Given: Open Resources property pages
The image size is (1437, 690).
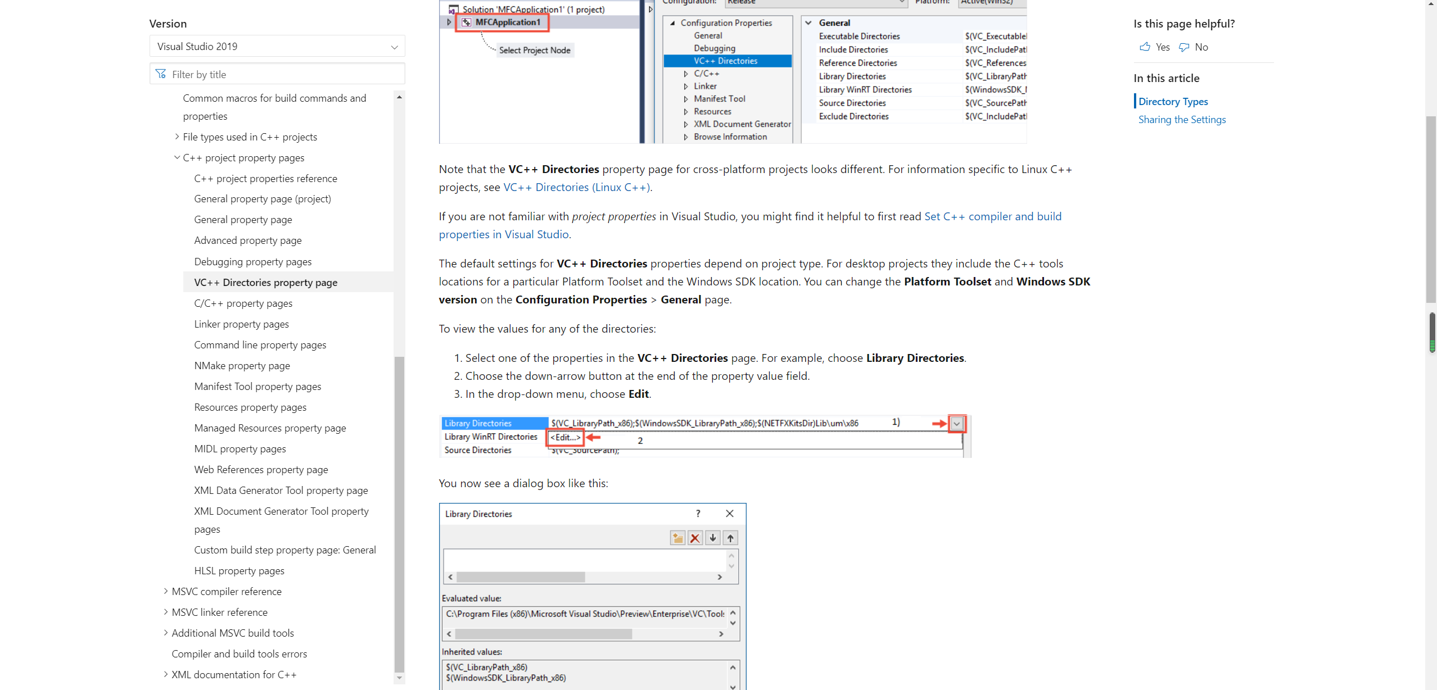Looking at the screenshot, I should coord(250,407).
